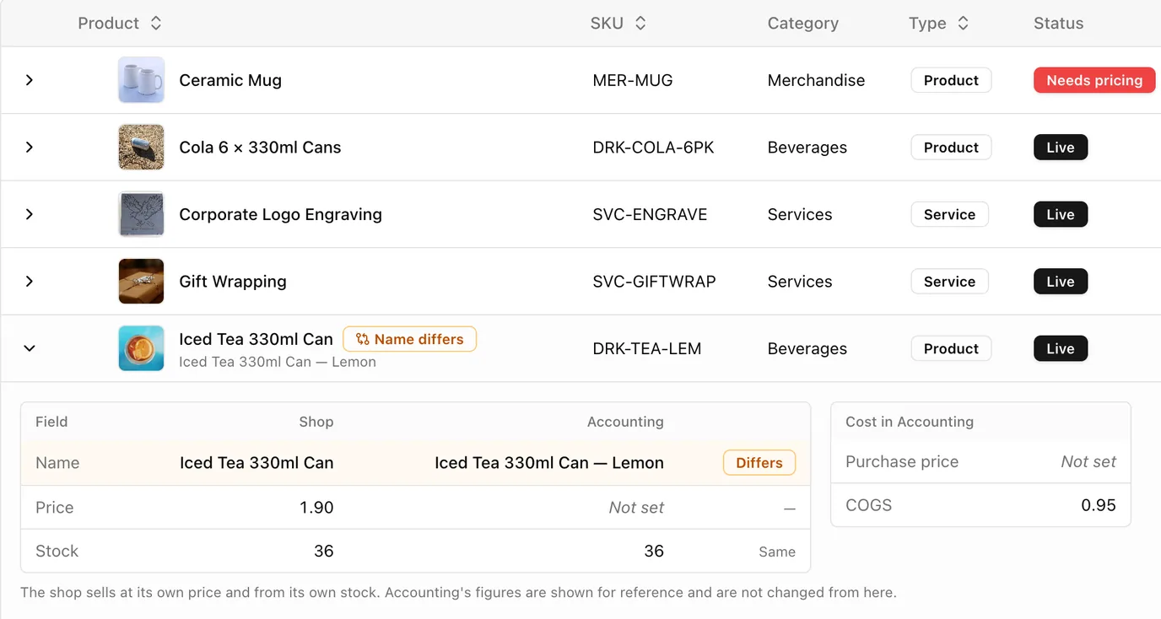
Task: Open Ceramic Mug product thumbnail
Action: pos(141,80)
